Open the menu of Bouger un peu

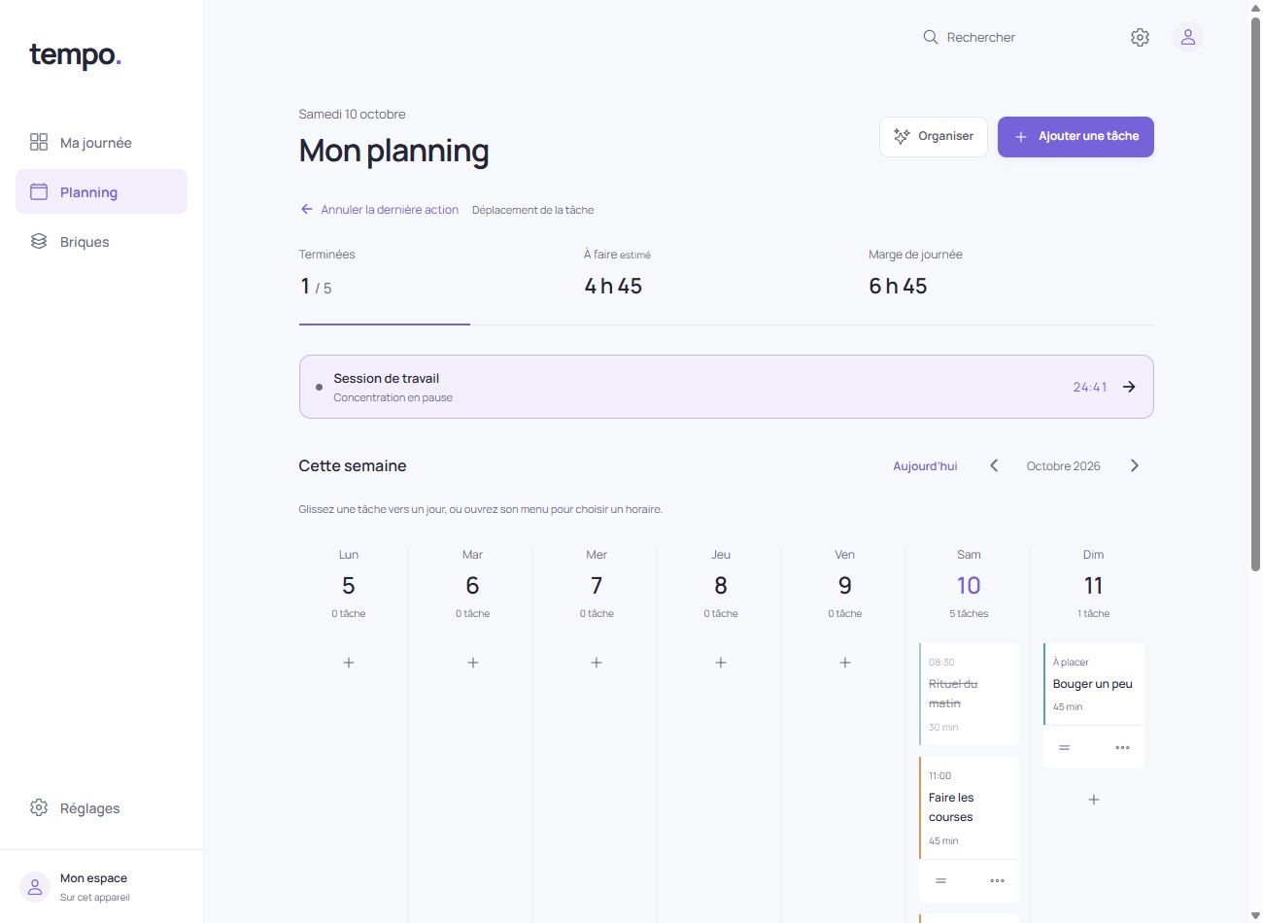[1122, 748]
